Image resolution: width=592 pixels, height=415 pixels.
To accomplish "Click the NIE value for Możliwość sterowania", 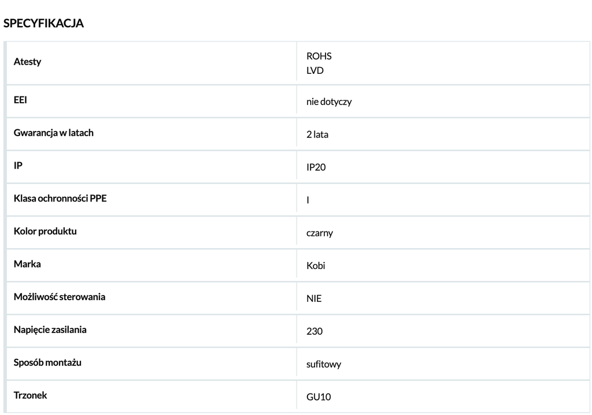I will 314,298.
